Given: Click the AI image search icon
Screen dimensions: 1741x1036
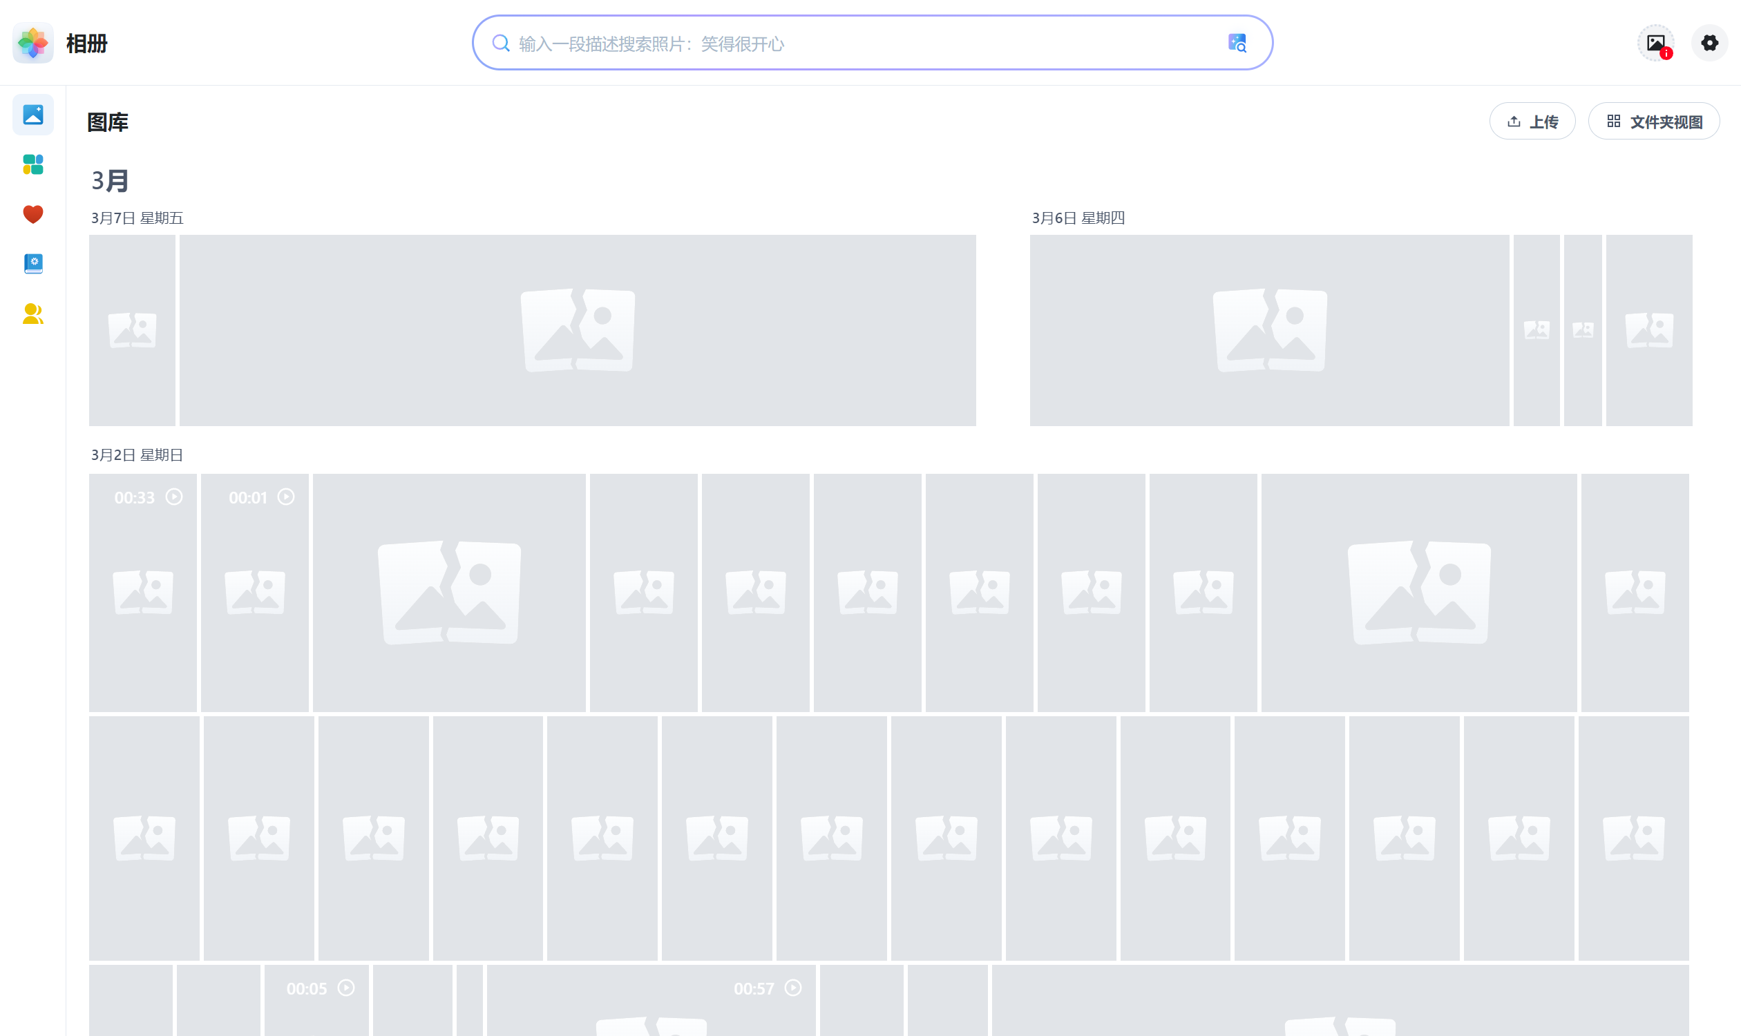Looking at the screenshot, I should click(x=1237, y=44).
